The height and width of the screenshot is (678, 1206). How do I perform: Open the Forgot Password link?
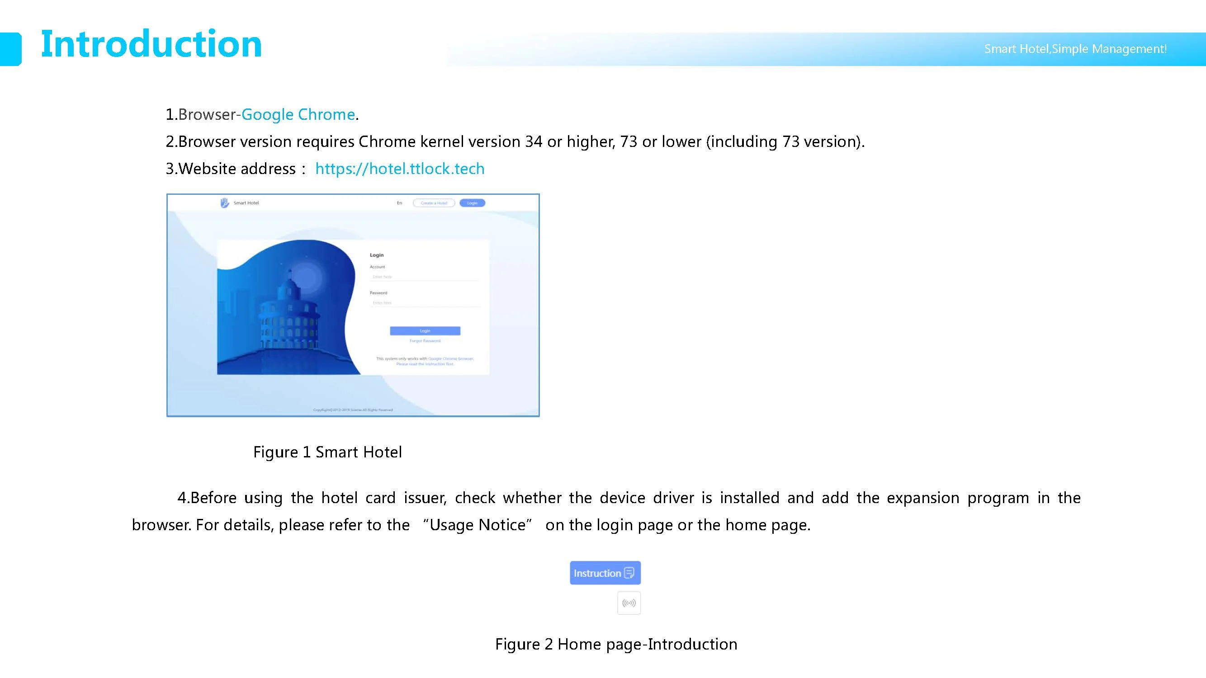[425, 341]
